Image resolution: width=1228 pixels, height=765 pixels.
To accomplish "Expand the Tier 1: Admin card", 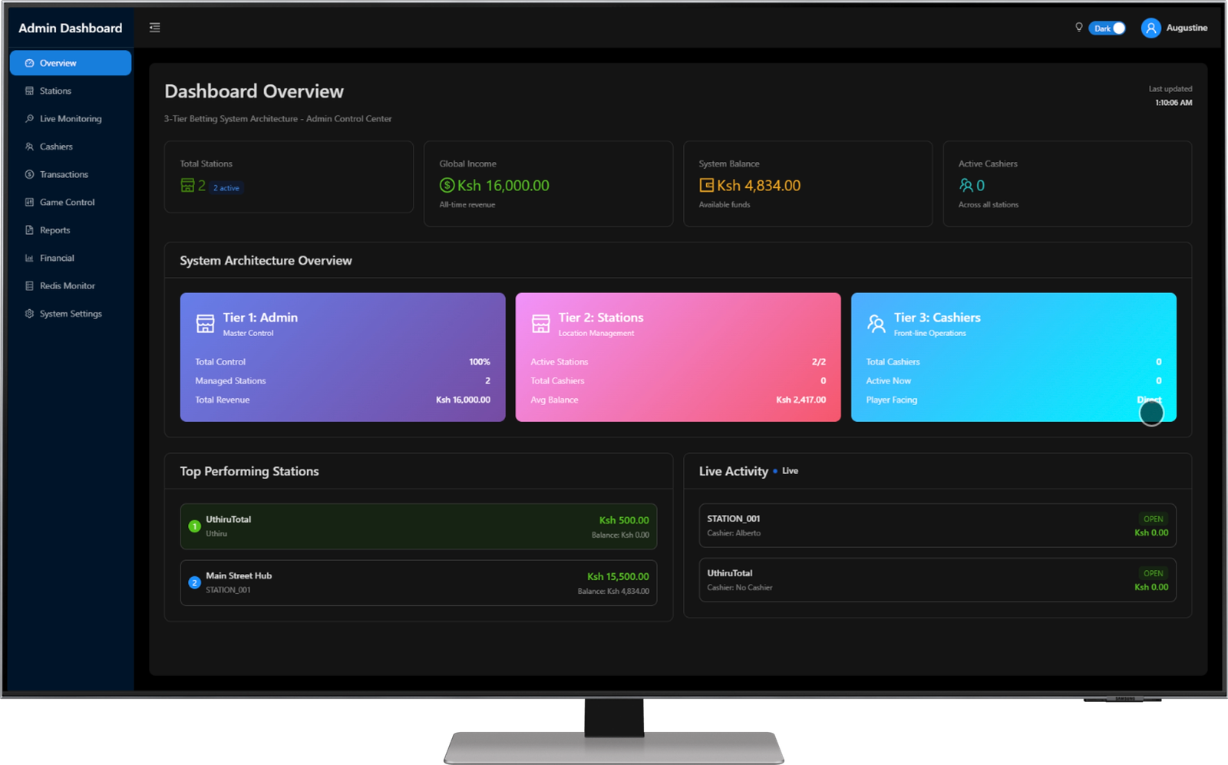I will [342, 357].
